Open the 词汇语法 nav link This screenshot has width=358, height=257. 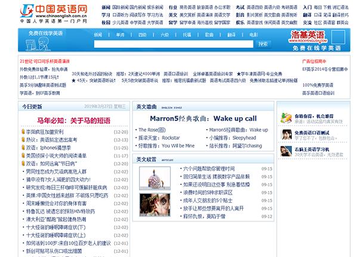[x=341, y=7]
